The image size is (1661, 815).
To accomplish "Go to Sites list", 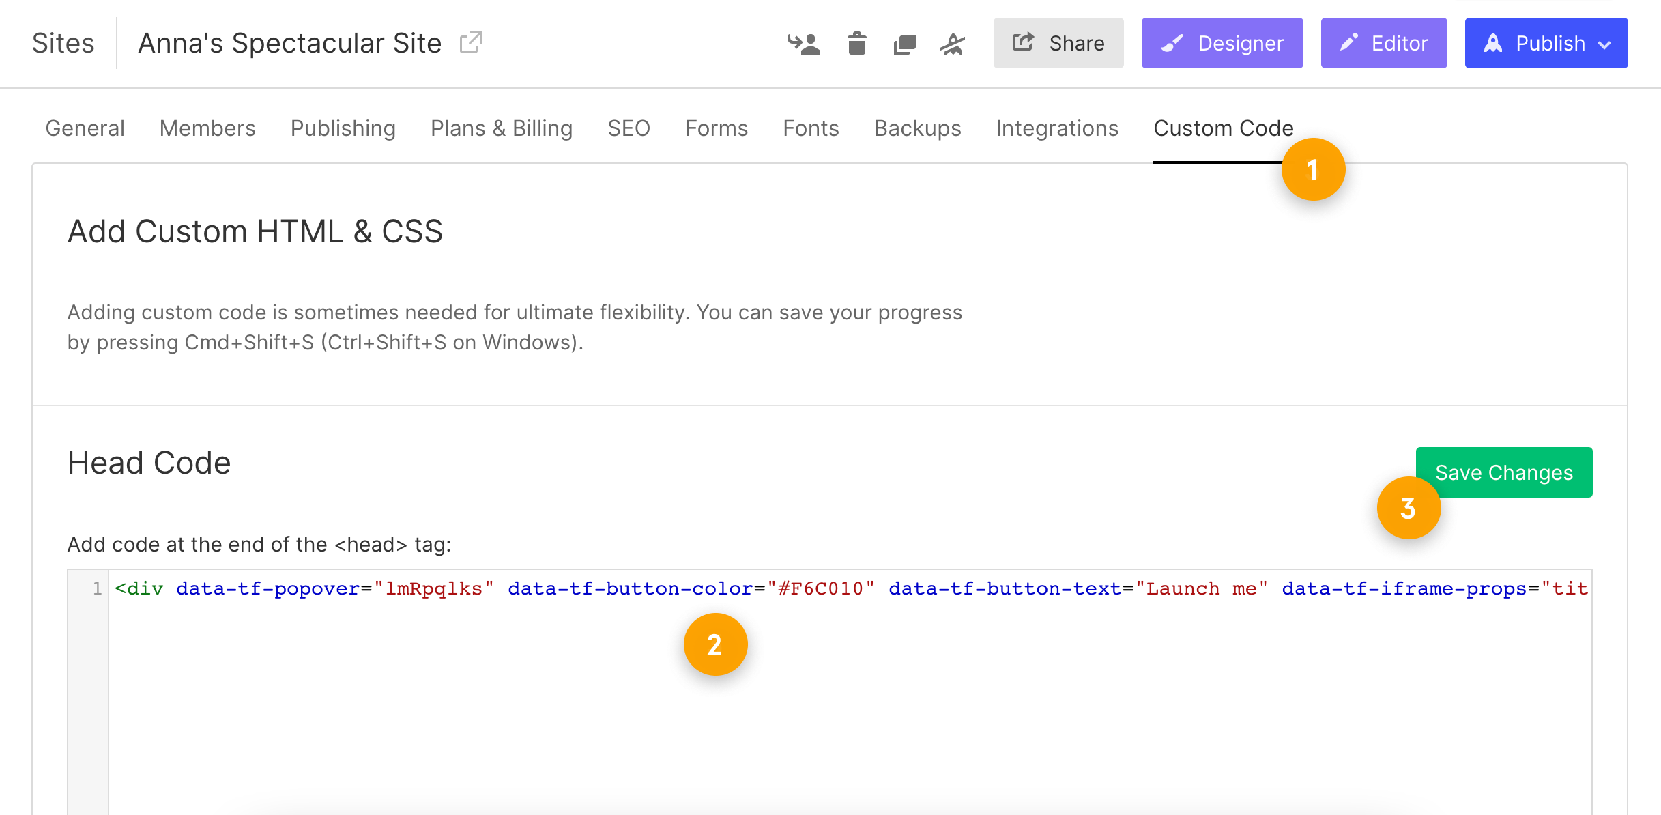I will click(x=63, y=43).
